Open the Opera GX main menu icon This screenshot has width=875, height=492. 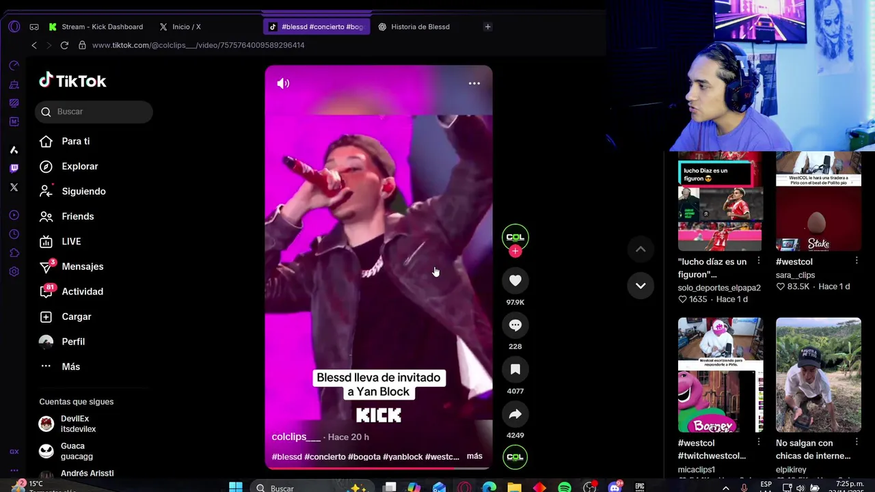(14, 27)
